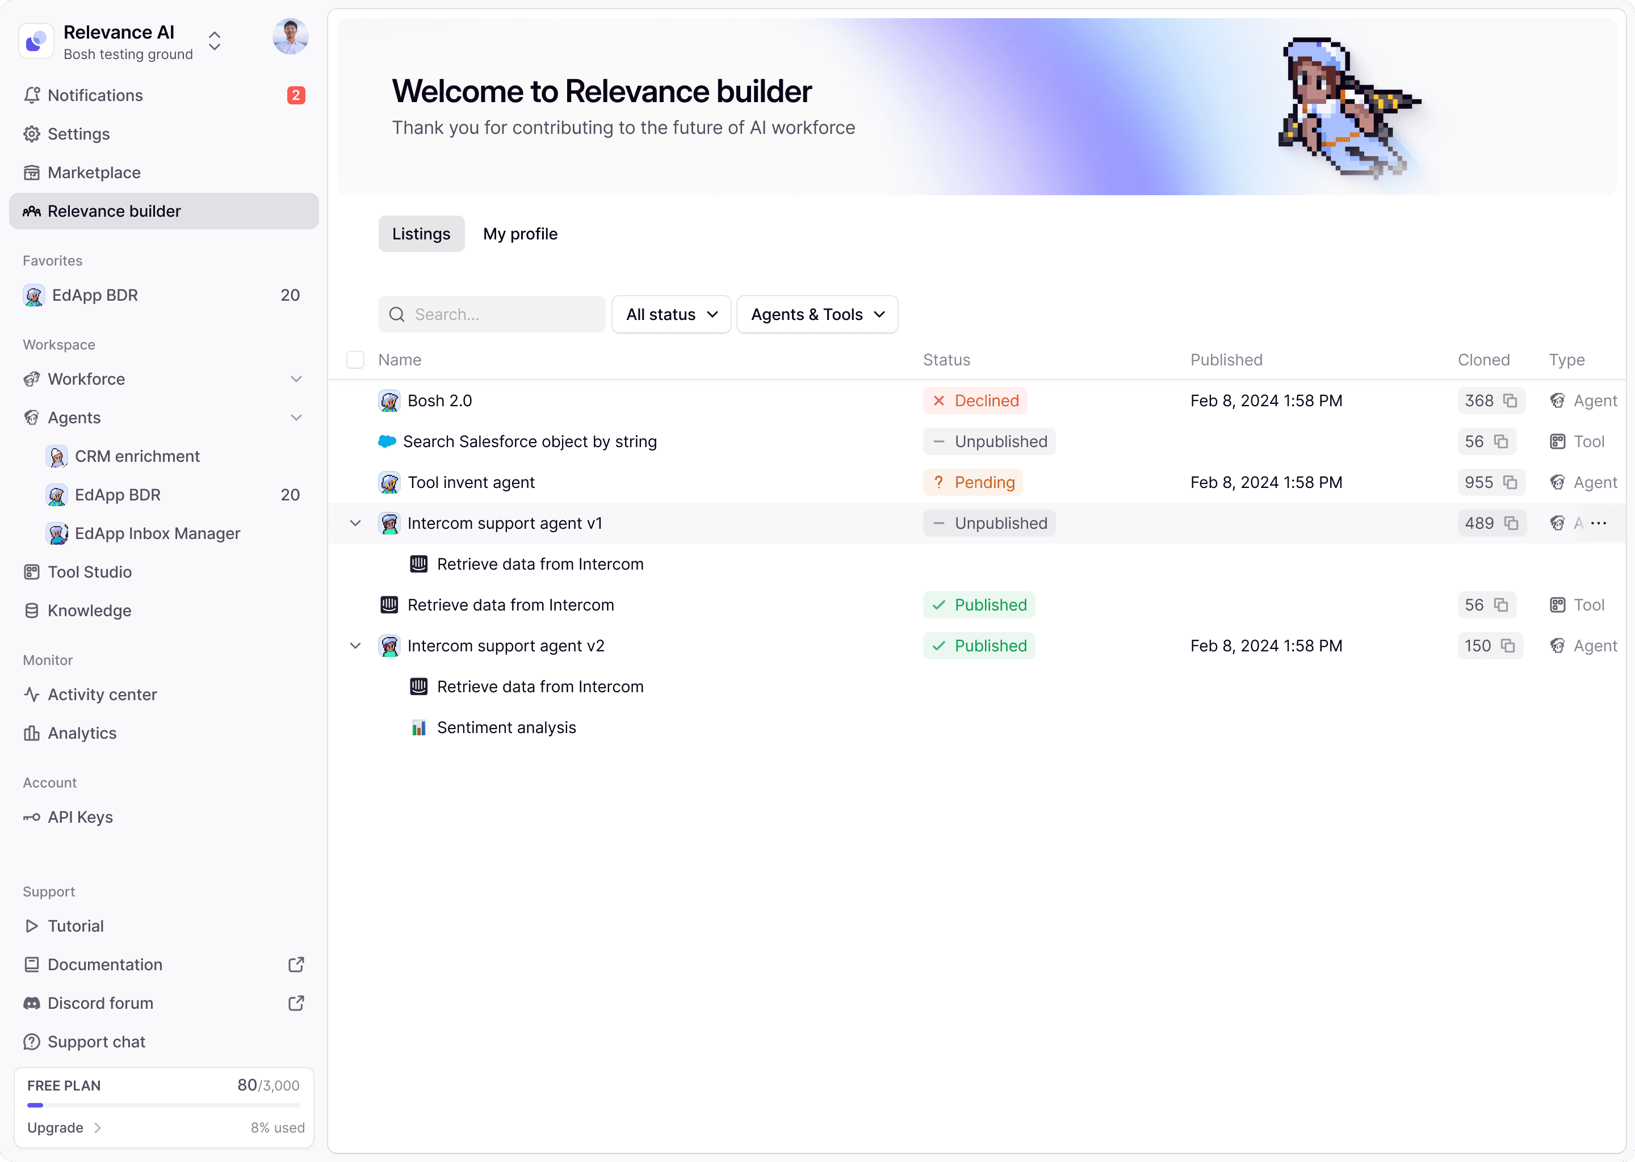The image size is (1635, 1162).
Task: Toggle the select-all checkbox in table header
Action: (x=355, y=360)
